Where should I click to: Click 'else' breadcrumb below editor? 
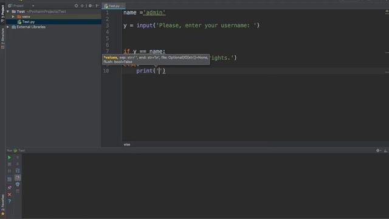(127, 144)
